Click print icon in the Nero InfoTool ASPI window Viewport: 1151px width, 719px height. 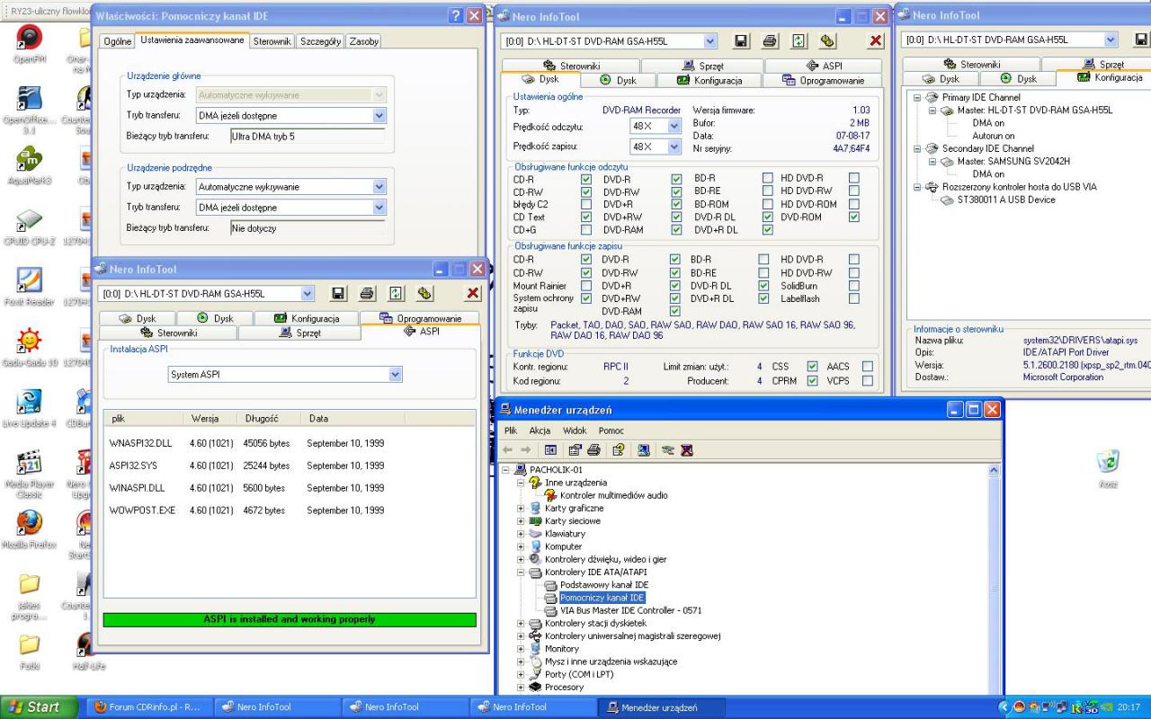pyautogui.click(x=367, y=294)
